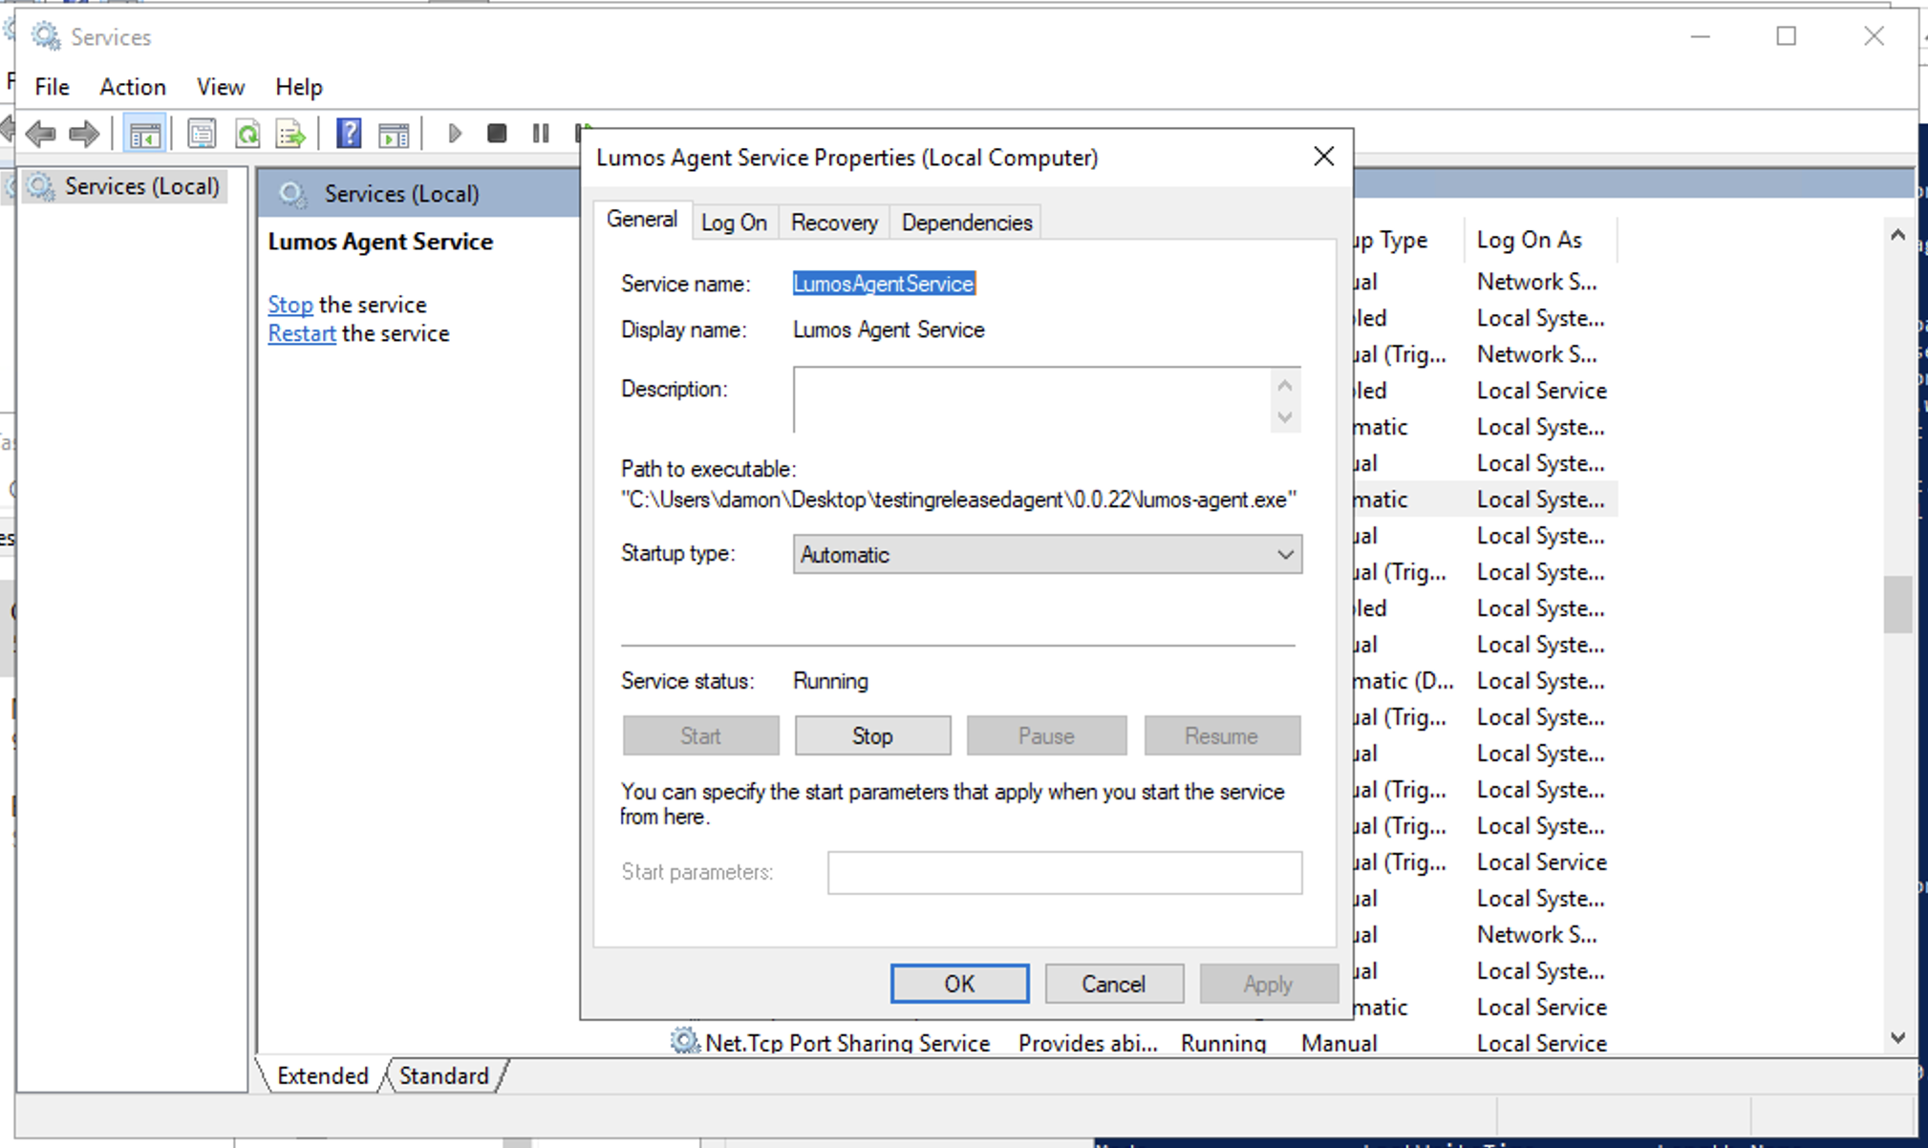1928x1148 pixels.
Task: Toggle Show/Hide Console Tree toolbar icon
Action: 145,134
